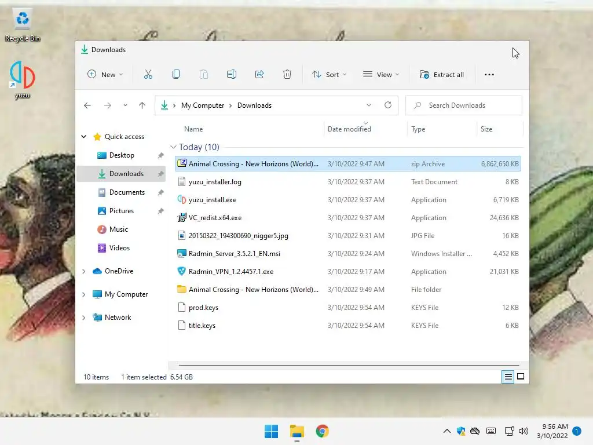This screenshot has height=445, width=593.
Task: Click the OneDrive cloud tray icon
Action: point(475,431)
